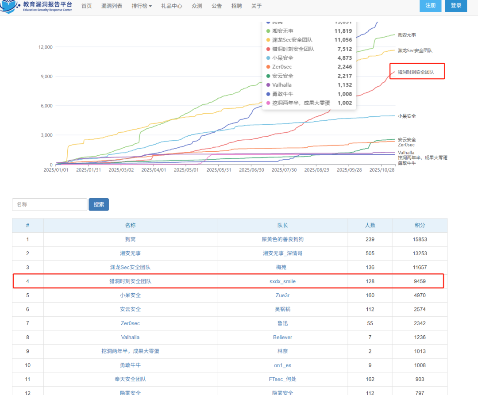Viewport: 478px width, 395px height.
Task: Open the 公告 page
Action: coord(217,6)
